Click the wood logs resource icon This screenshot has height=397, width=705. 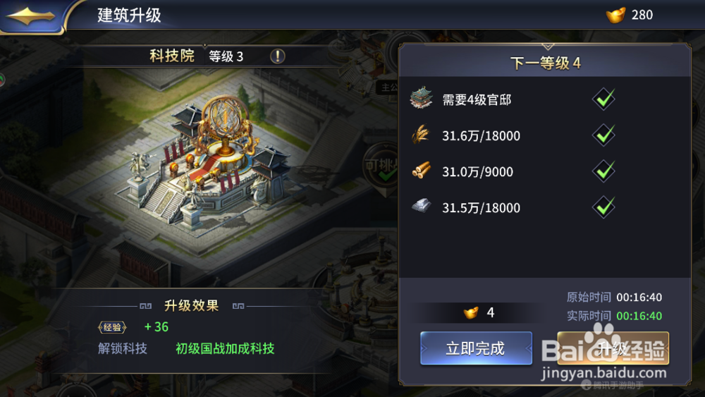coord(422,171)
